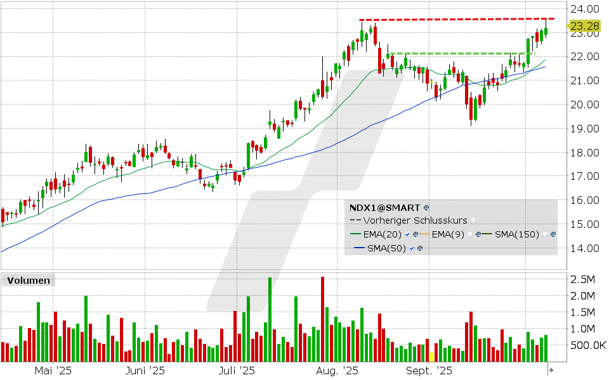The width and height of the screenshot is (609, 380).
Task: Click the Volumen panel label
Action: [x=28, y=280]
